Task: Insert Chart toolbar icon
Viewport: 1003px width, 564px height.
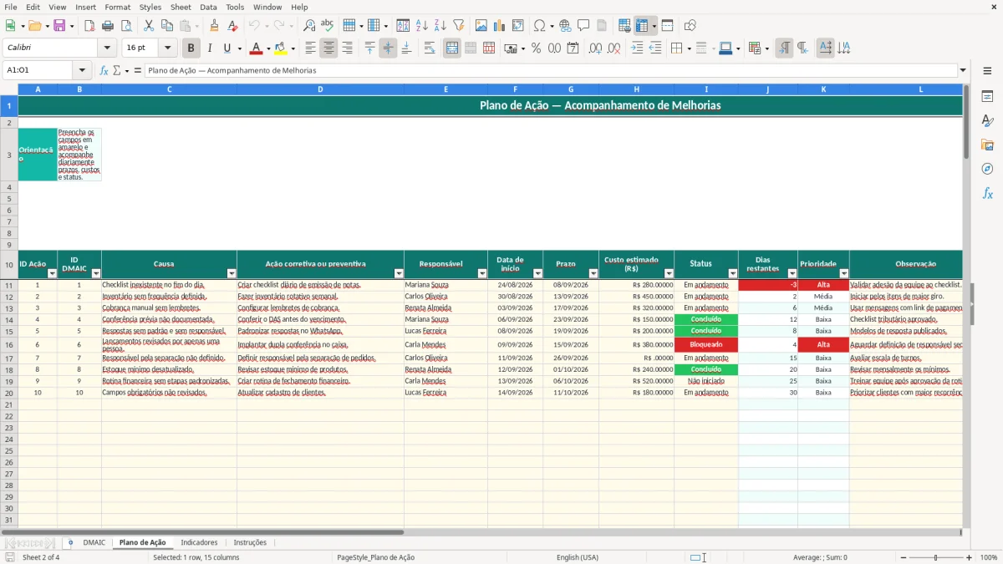Action: coord(500,26)
